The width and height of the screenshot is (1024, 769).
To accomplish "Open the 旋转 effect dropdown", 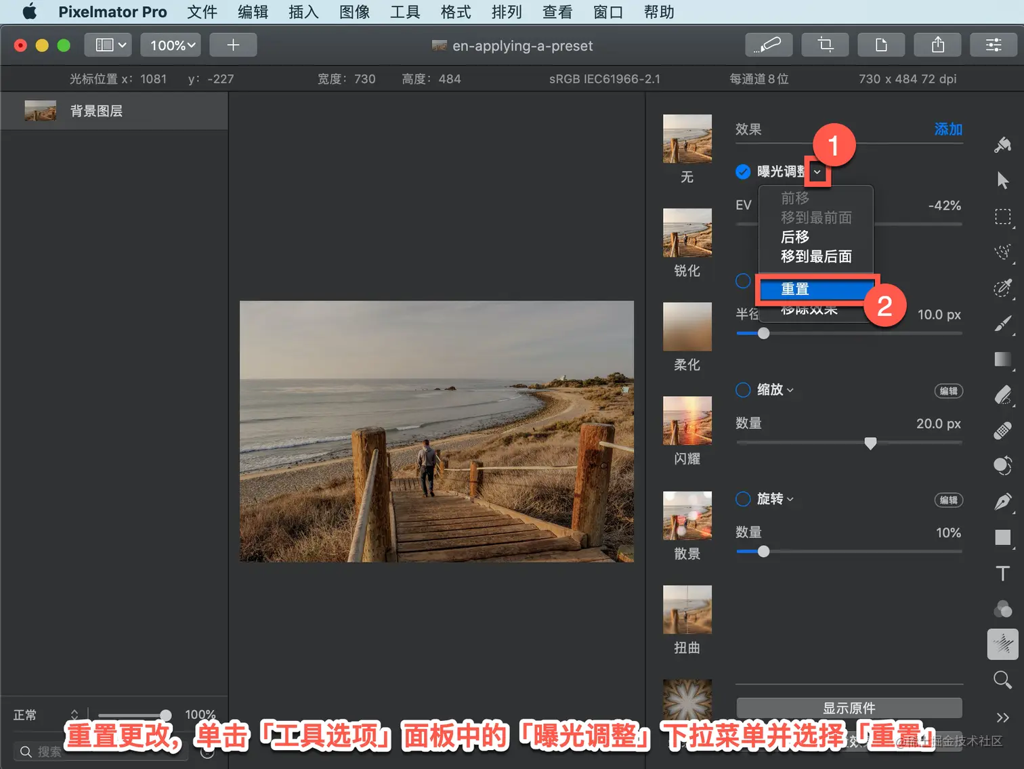I will 790,500.
